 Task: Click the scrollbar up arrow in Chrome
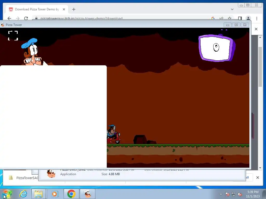(260, 37)
